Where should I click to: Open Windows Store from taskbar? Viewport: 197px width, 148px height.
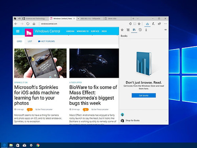point(18,145)
